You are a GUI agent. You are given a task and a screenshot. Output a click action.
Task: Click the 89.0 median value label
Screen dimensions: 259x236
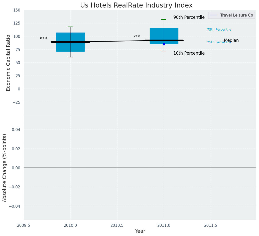pos(43,38)
